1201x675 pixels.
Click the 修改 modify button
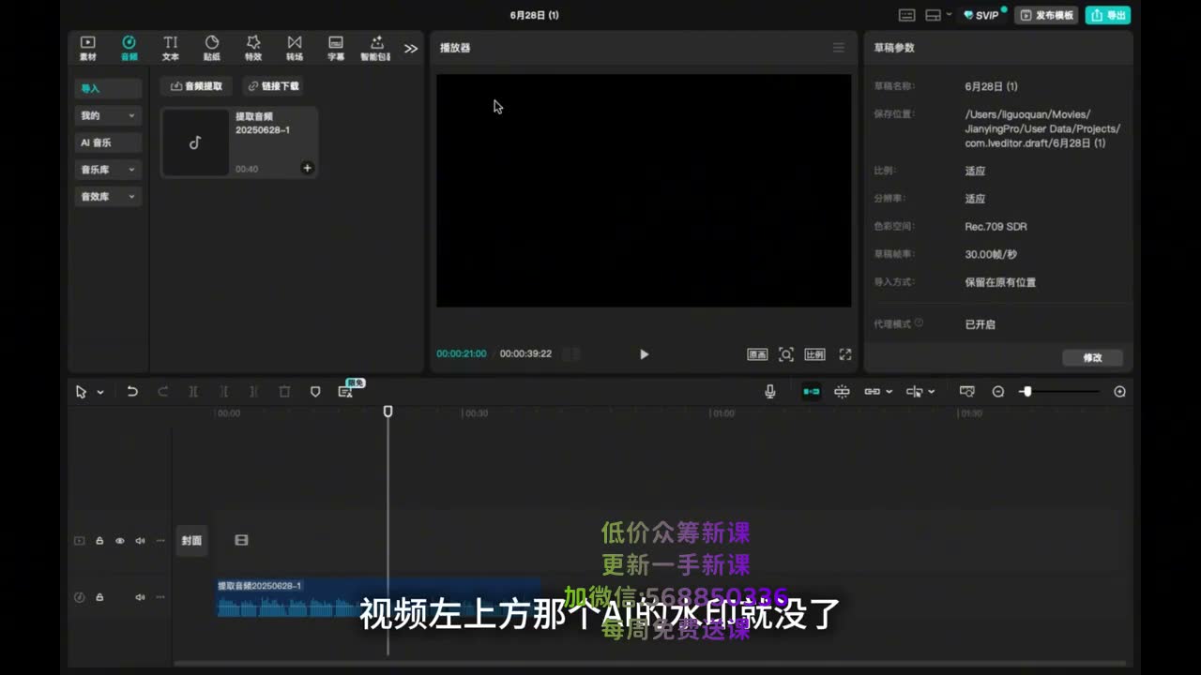(x=1092, y=357)
